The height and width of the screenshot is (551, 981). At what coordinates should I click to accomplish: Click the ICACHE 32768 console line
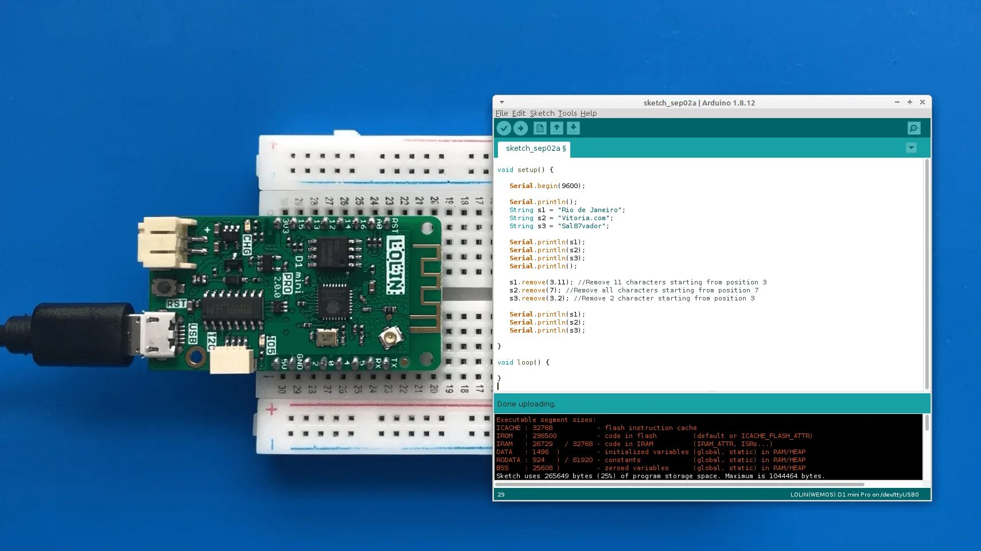coord(597,428)
